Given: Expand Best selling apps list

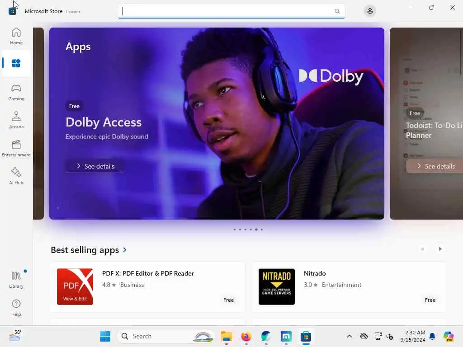Looking at the screenshot, I should 125,250.
